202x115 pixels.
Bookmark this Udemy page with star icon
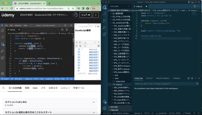(x=73, y=8)
